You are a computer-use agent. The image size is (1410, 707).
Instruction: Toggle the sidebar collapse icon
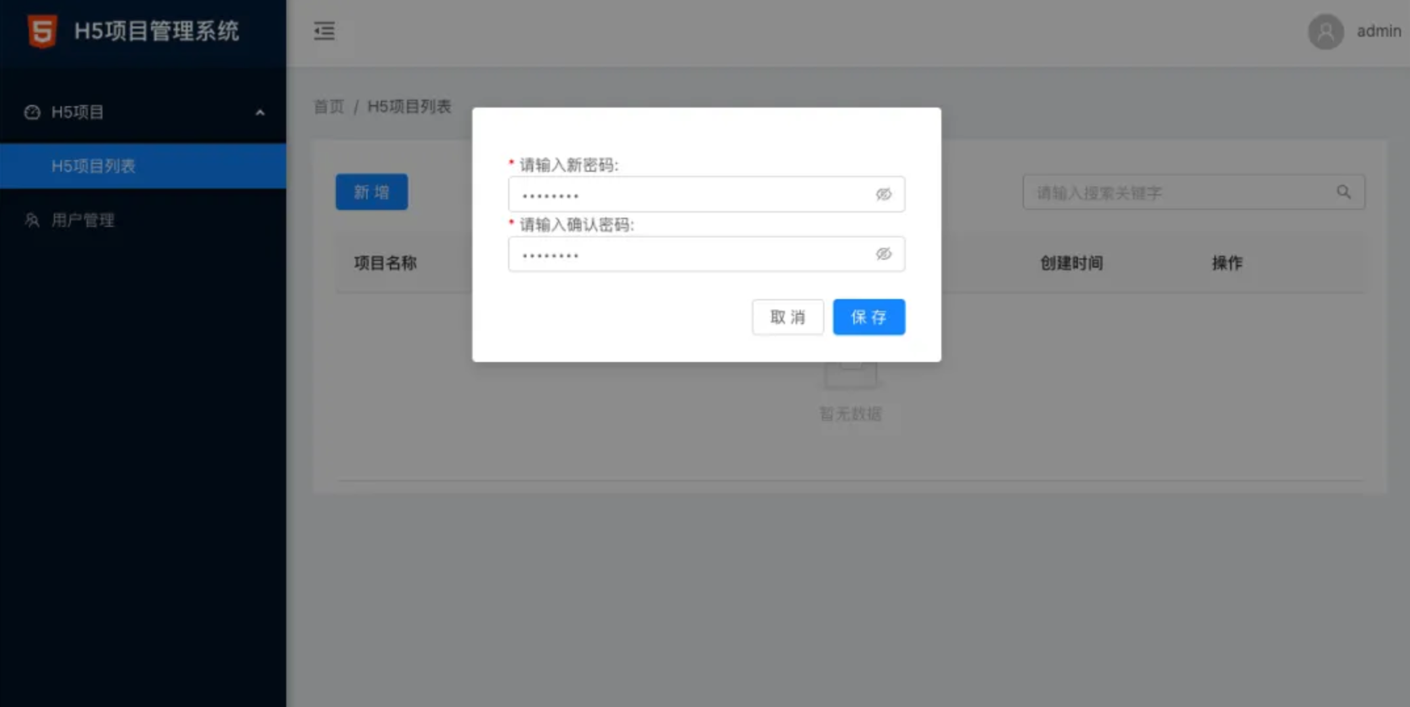[324, 31]
